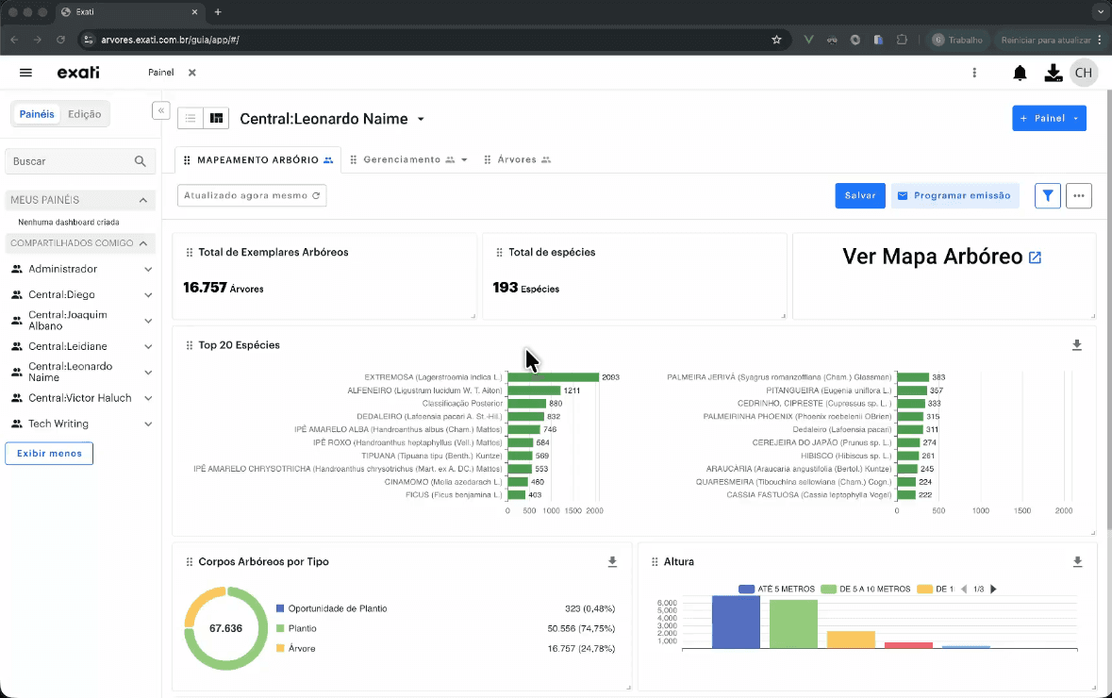This screenshot has height=698, width=1112.
Task: Switch sidebar to Edição mode
Action: point(84,114)
